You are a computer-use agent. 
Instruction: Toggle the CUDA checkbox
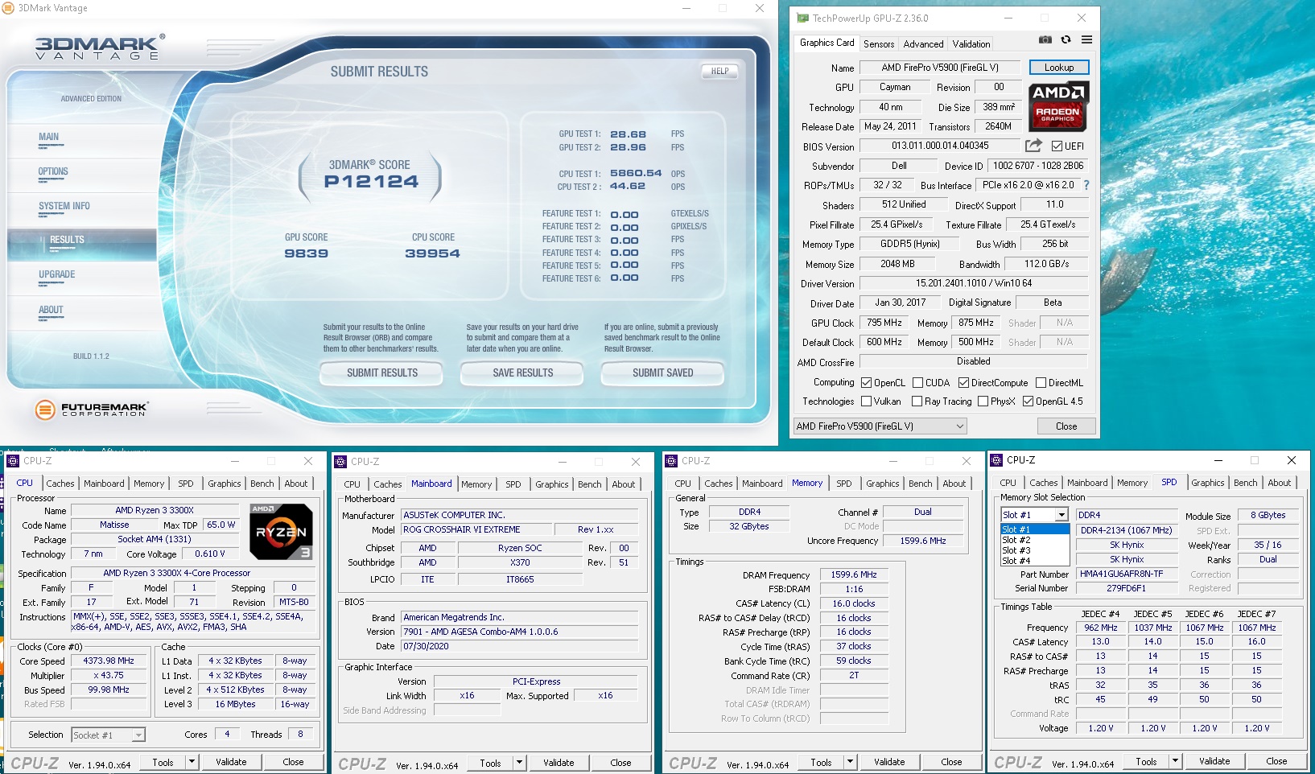point(917,383)
